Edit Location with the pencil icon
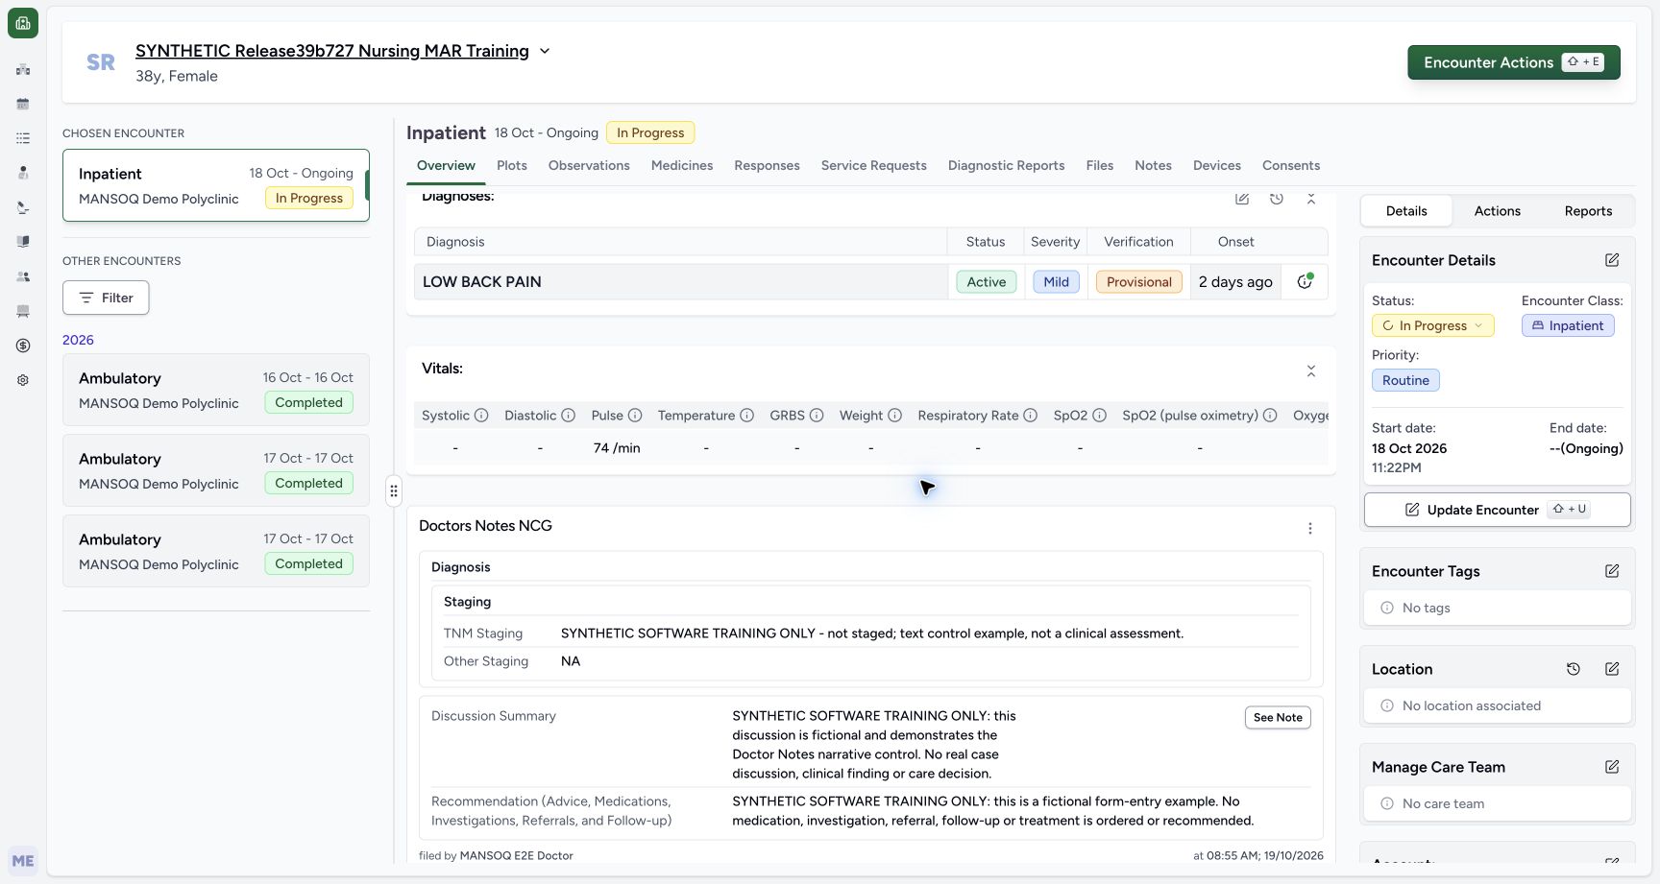 1612,669
